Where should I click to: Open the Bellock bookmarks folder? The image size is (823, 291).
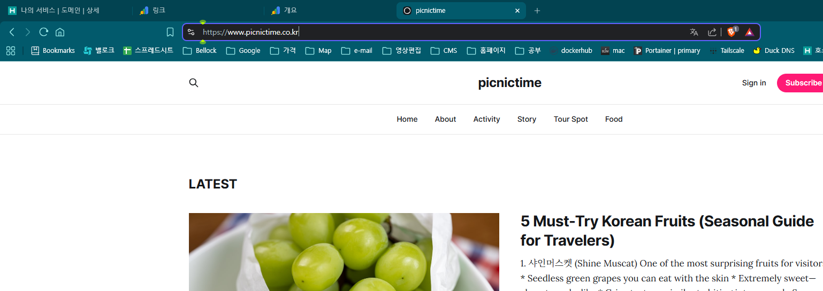pyautogui.click(x=200, y=51)
